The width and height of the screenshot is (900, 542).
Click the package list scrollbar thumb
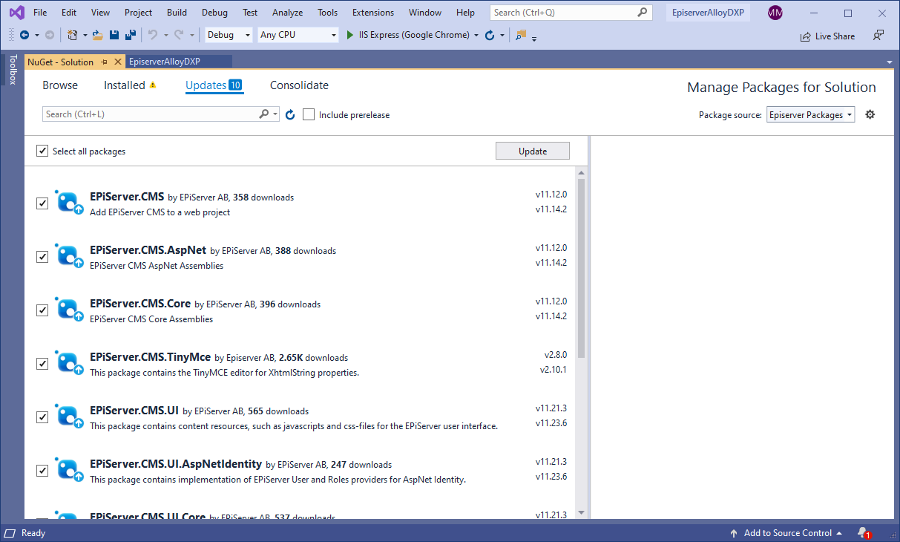(581, 267)
